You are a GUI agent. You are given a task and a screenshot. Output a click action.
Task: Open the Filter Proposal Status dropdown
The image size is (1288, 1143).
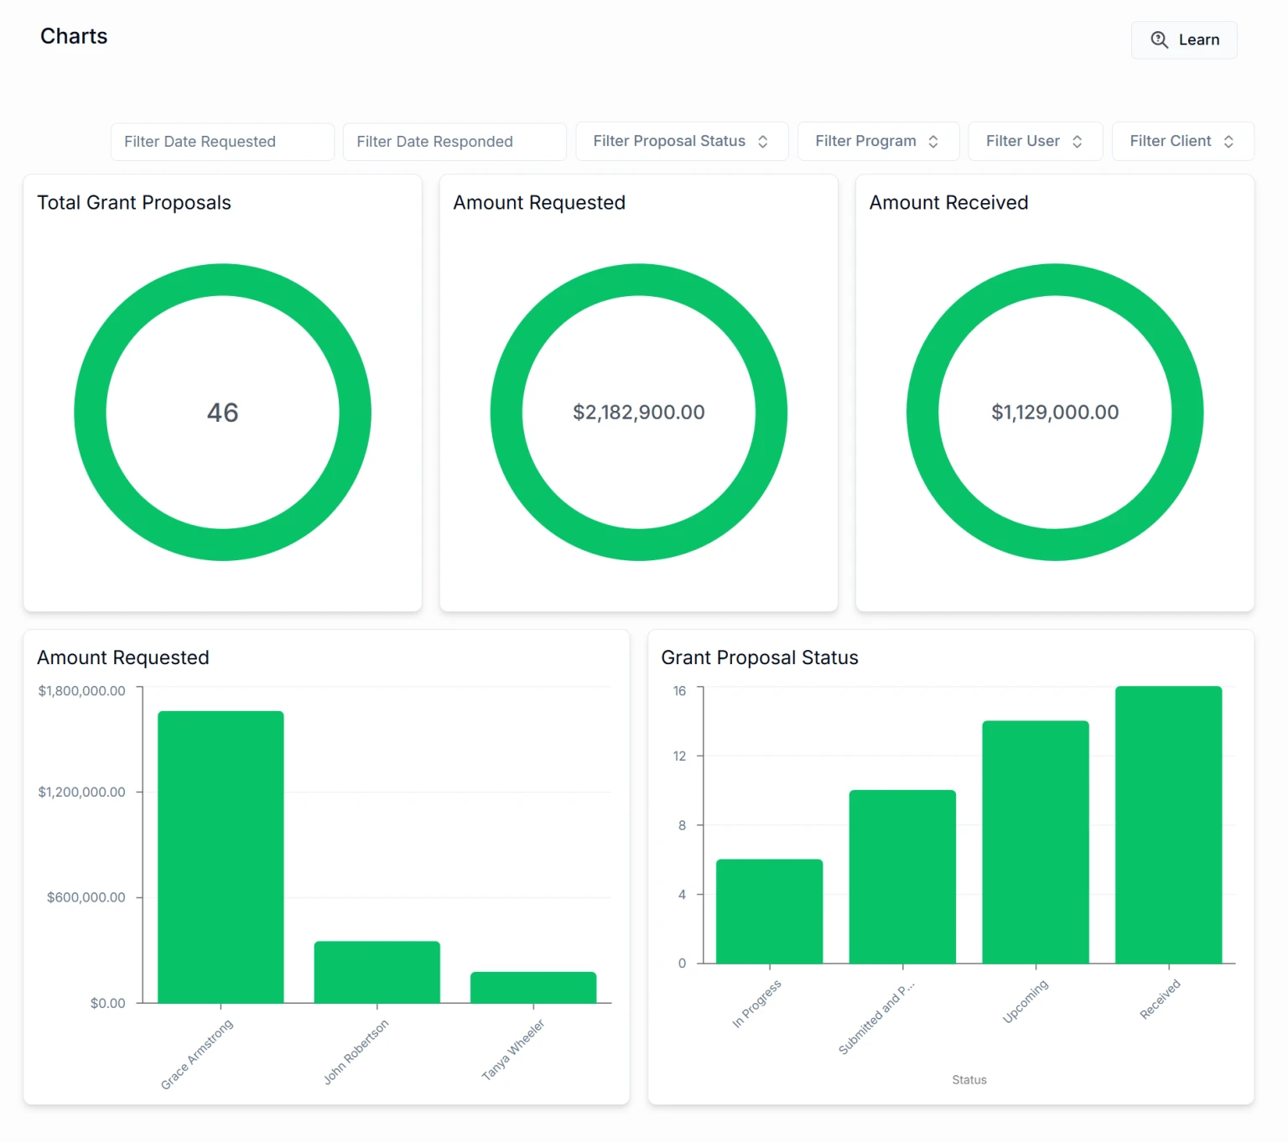pos(668,141)
